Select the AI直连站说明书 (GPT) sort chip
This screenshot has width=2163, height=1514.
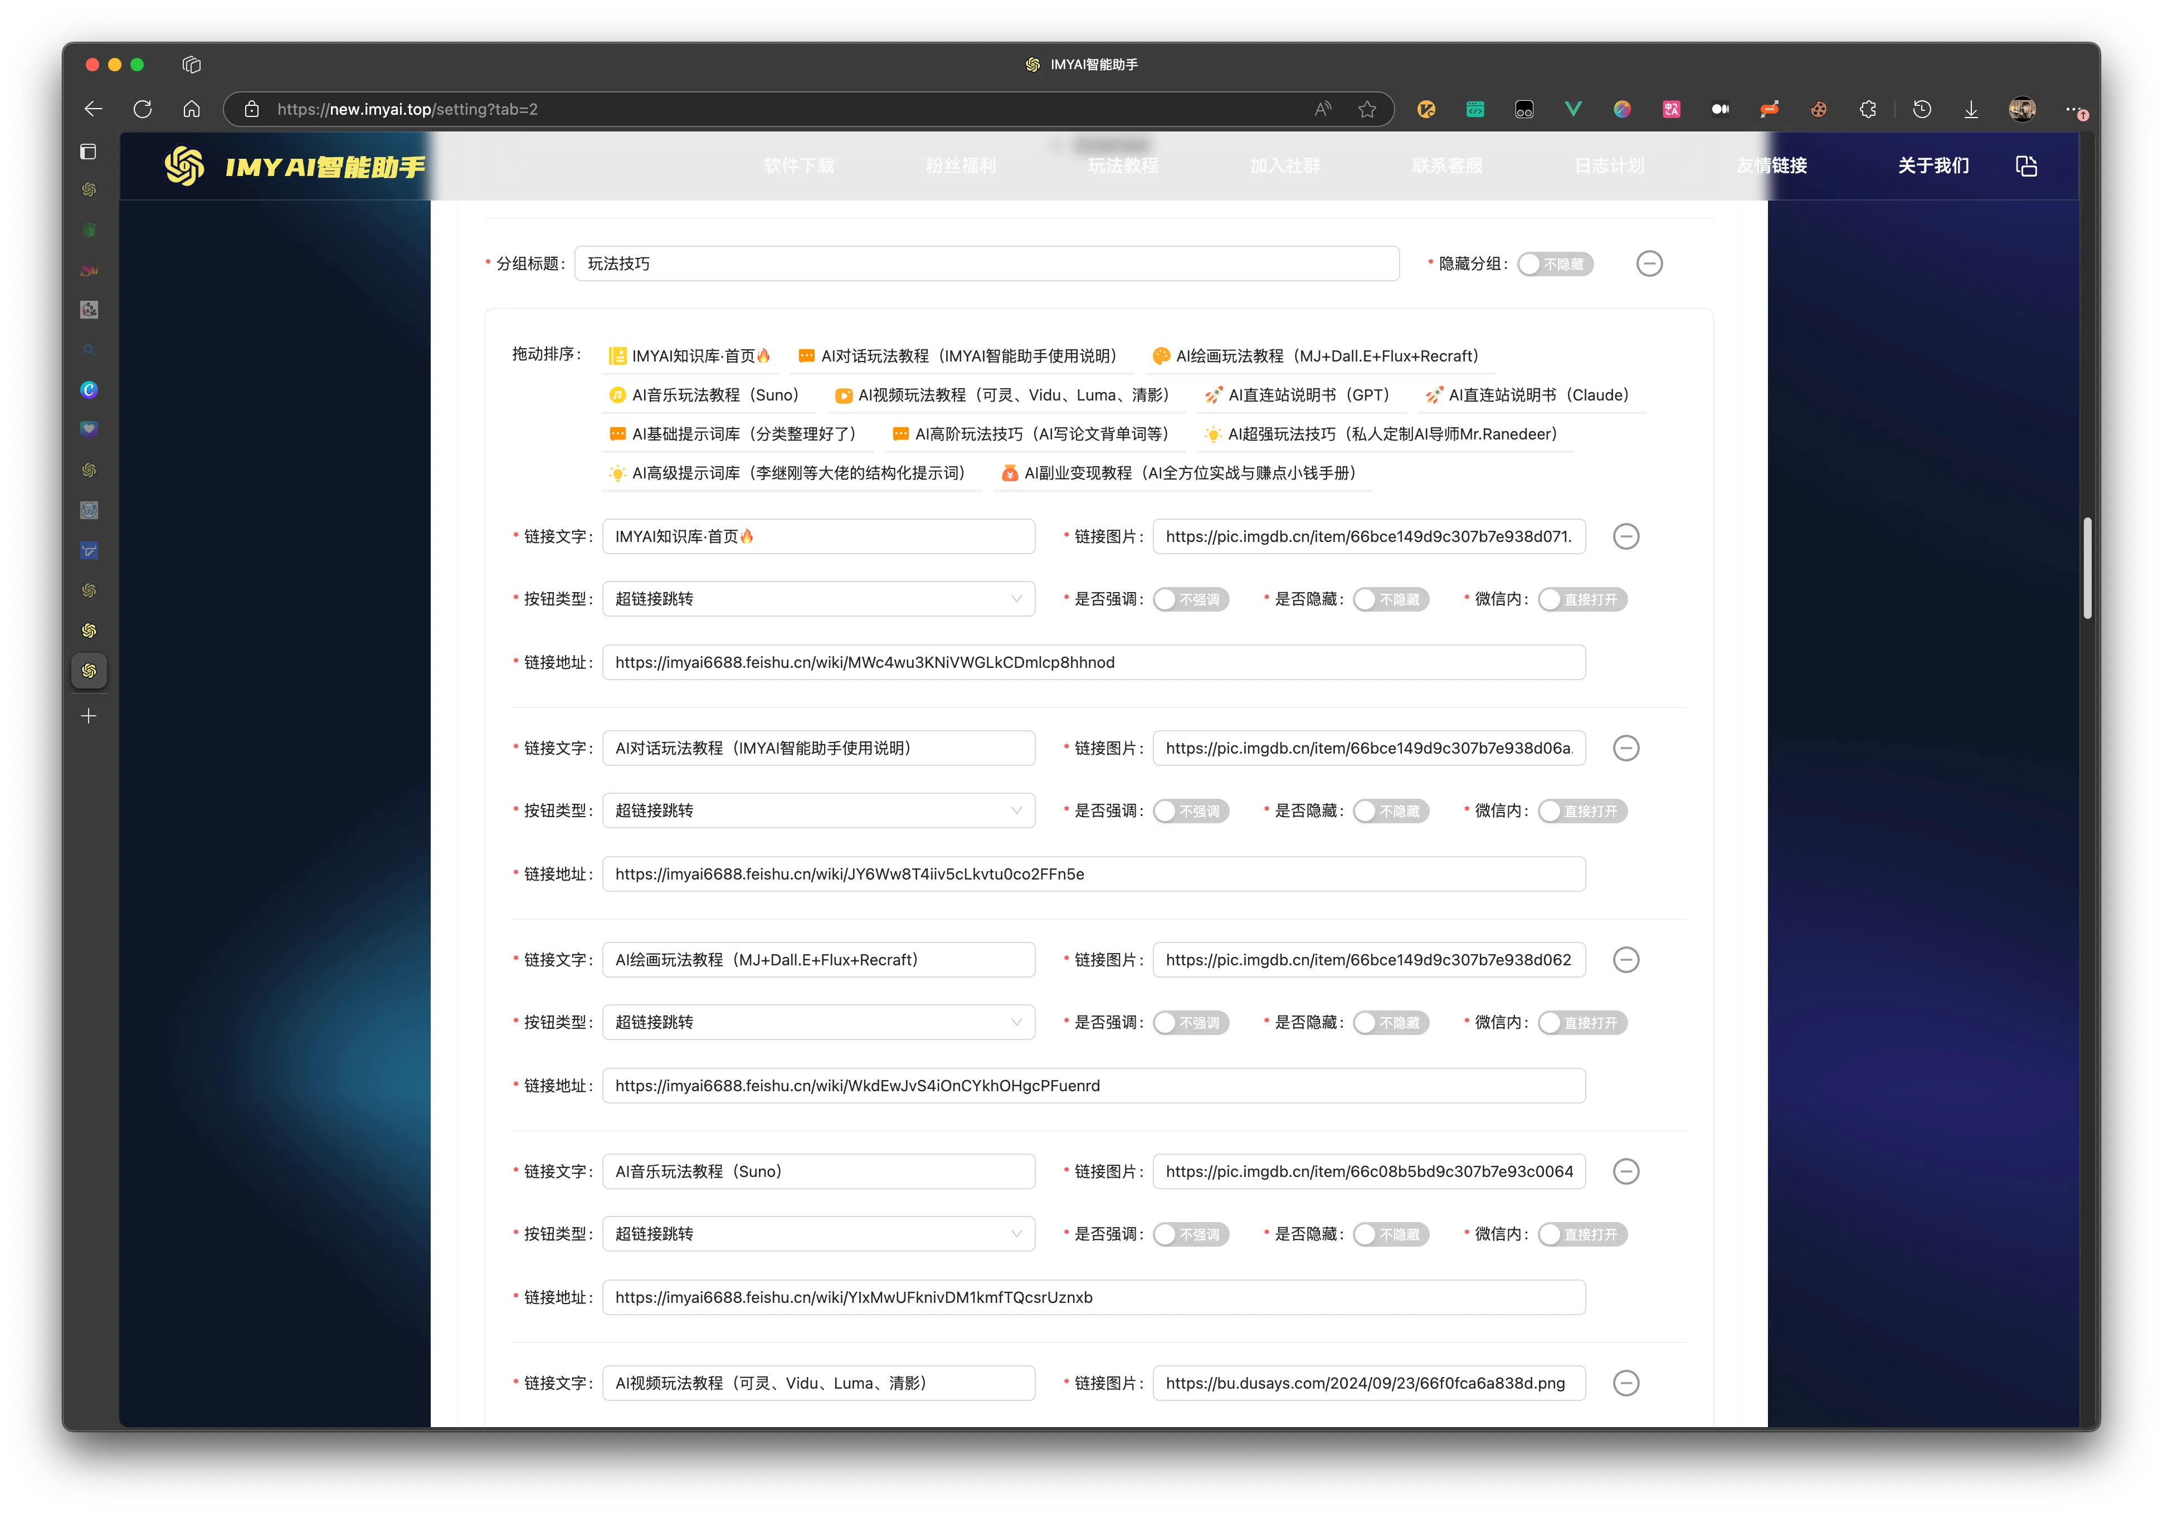click(x=1301, y=395)
